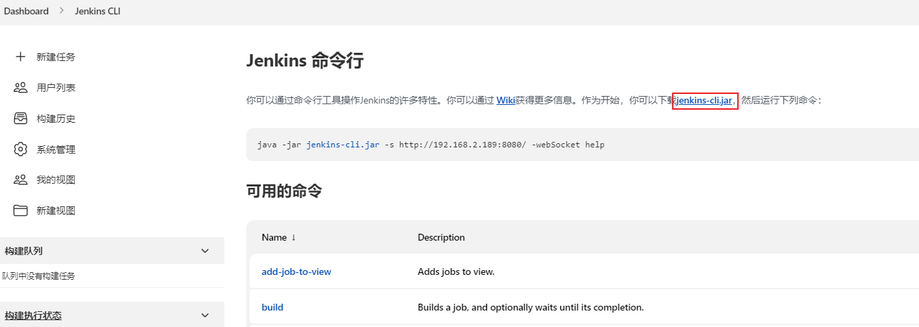
Task: Collapse the 构建执行状态 panel using its chevron
Action: pos(204,315)
